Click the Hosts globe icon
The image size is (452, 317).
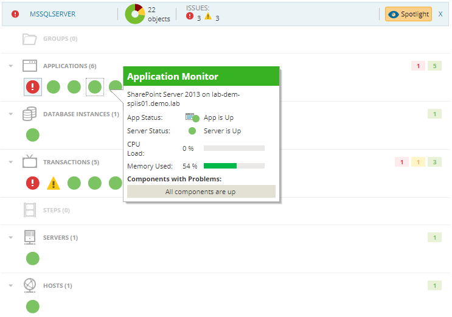click(x=30, y=285)
